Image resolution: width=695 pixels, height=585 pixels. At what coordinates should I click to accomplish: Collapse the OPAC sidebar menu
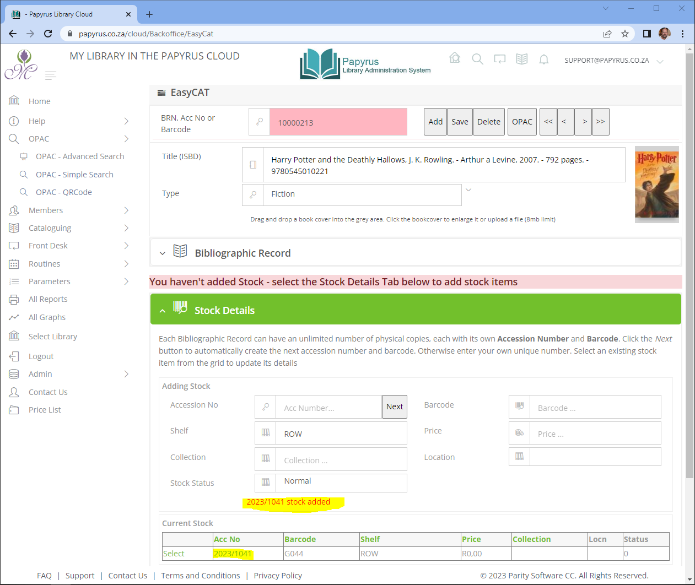click(x=126, y=139)
